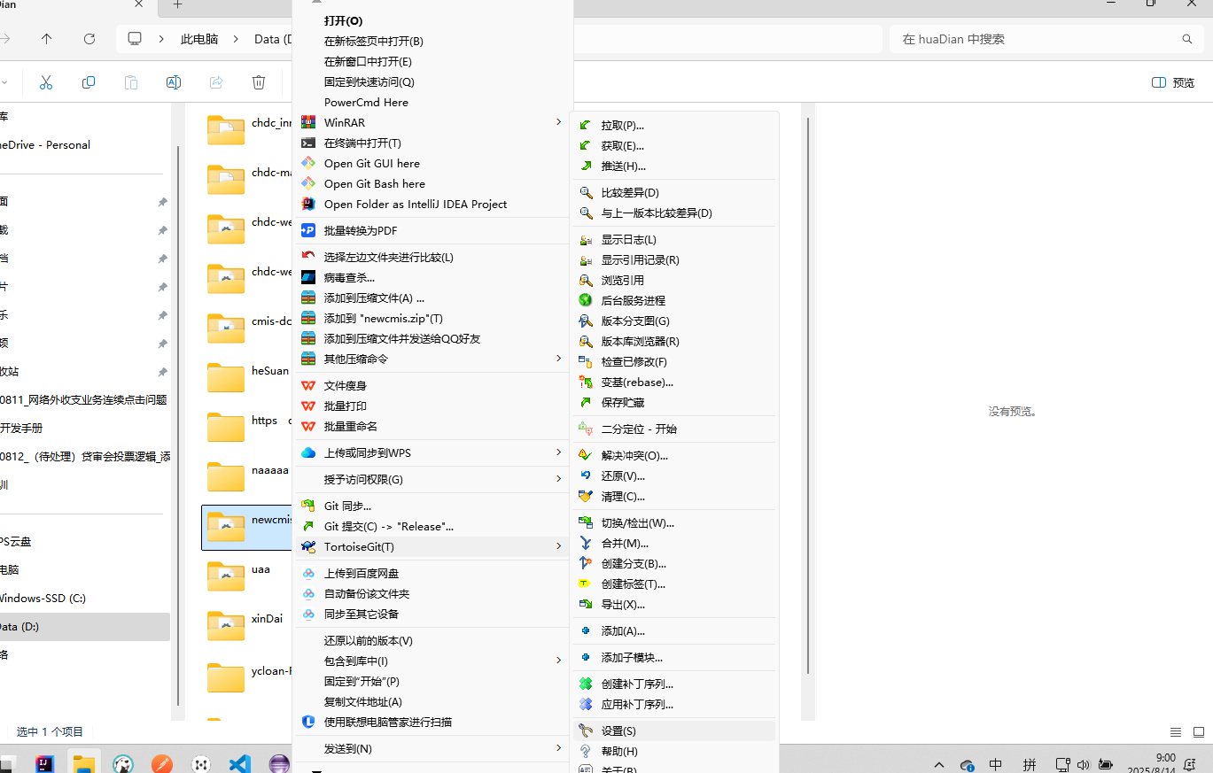The height and width of the screenshot is (773, 1213).
Task: Click the Copy icon on the toolbar
Action: coord(89,81)
